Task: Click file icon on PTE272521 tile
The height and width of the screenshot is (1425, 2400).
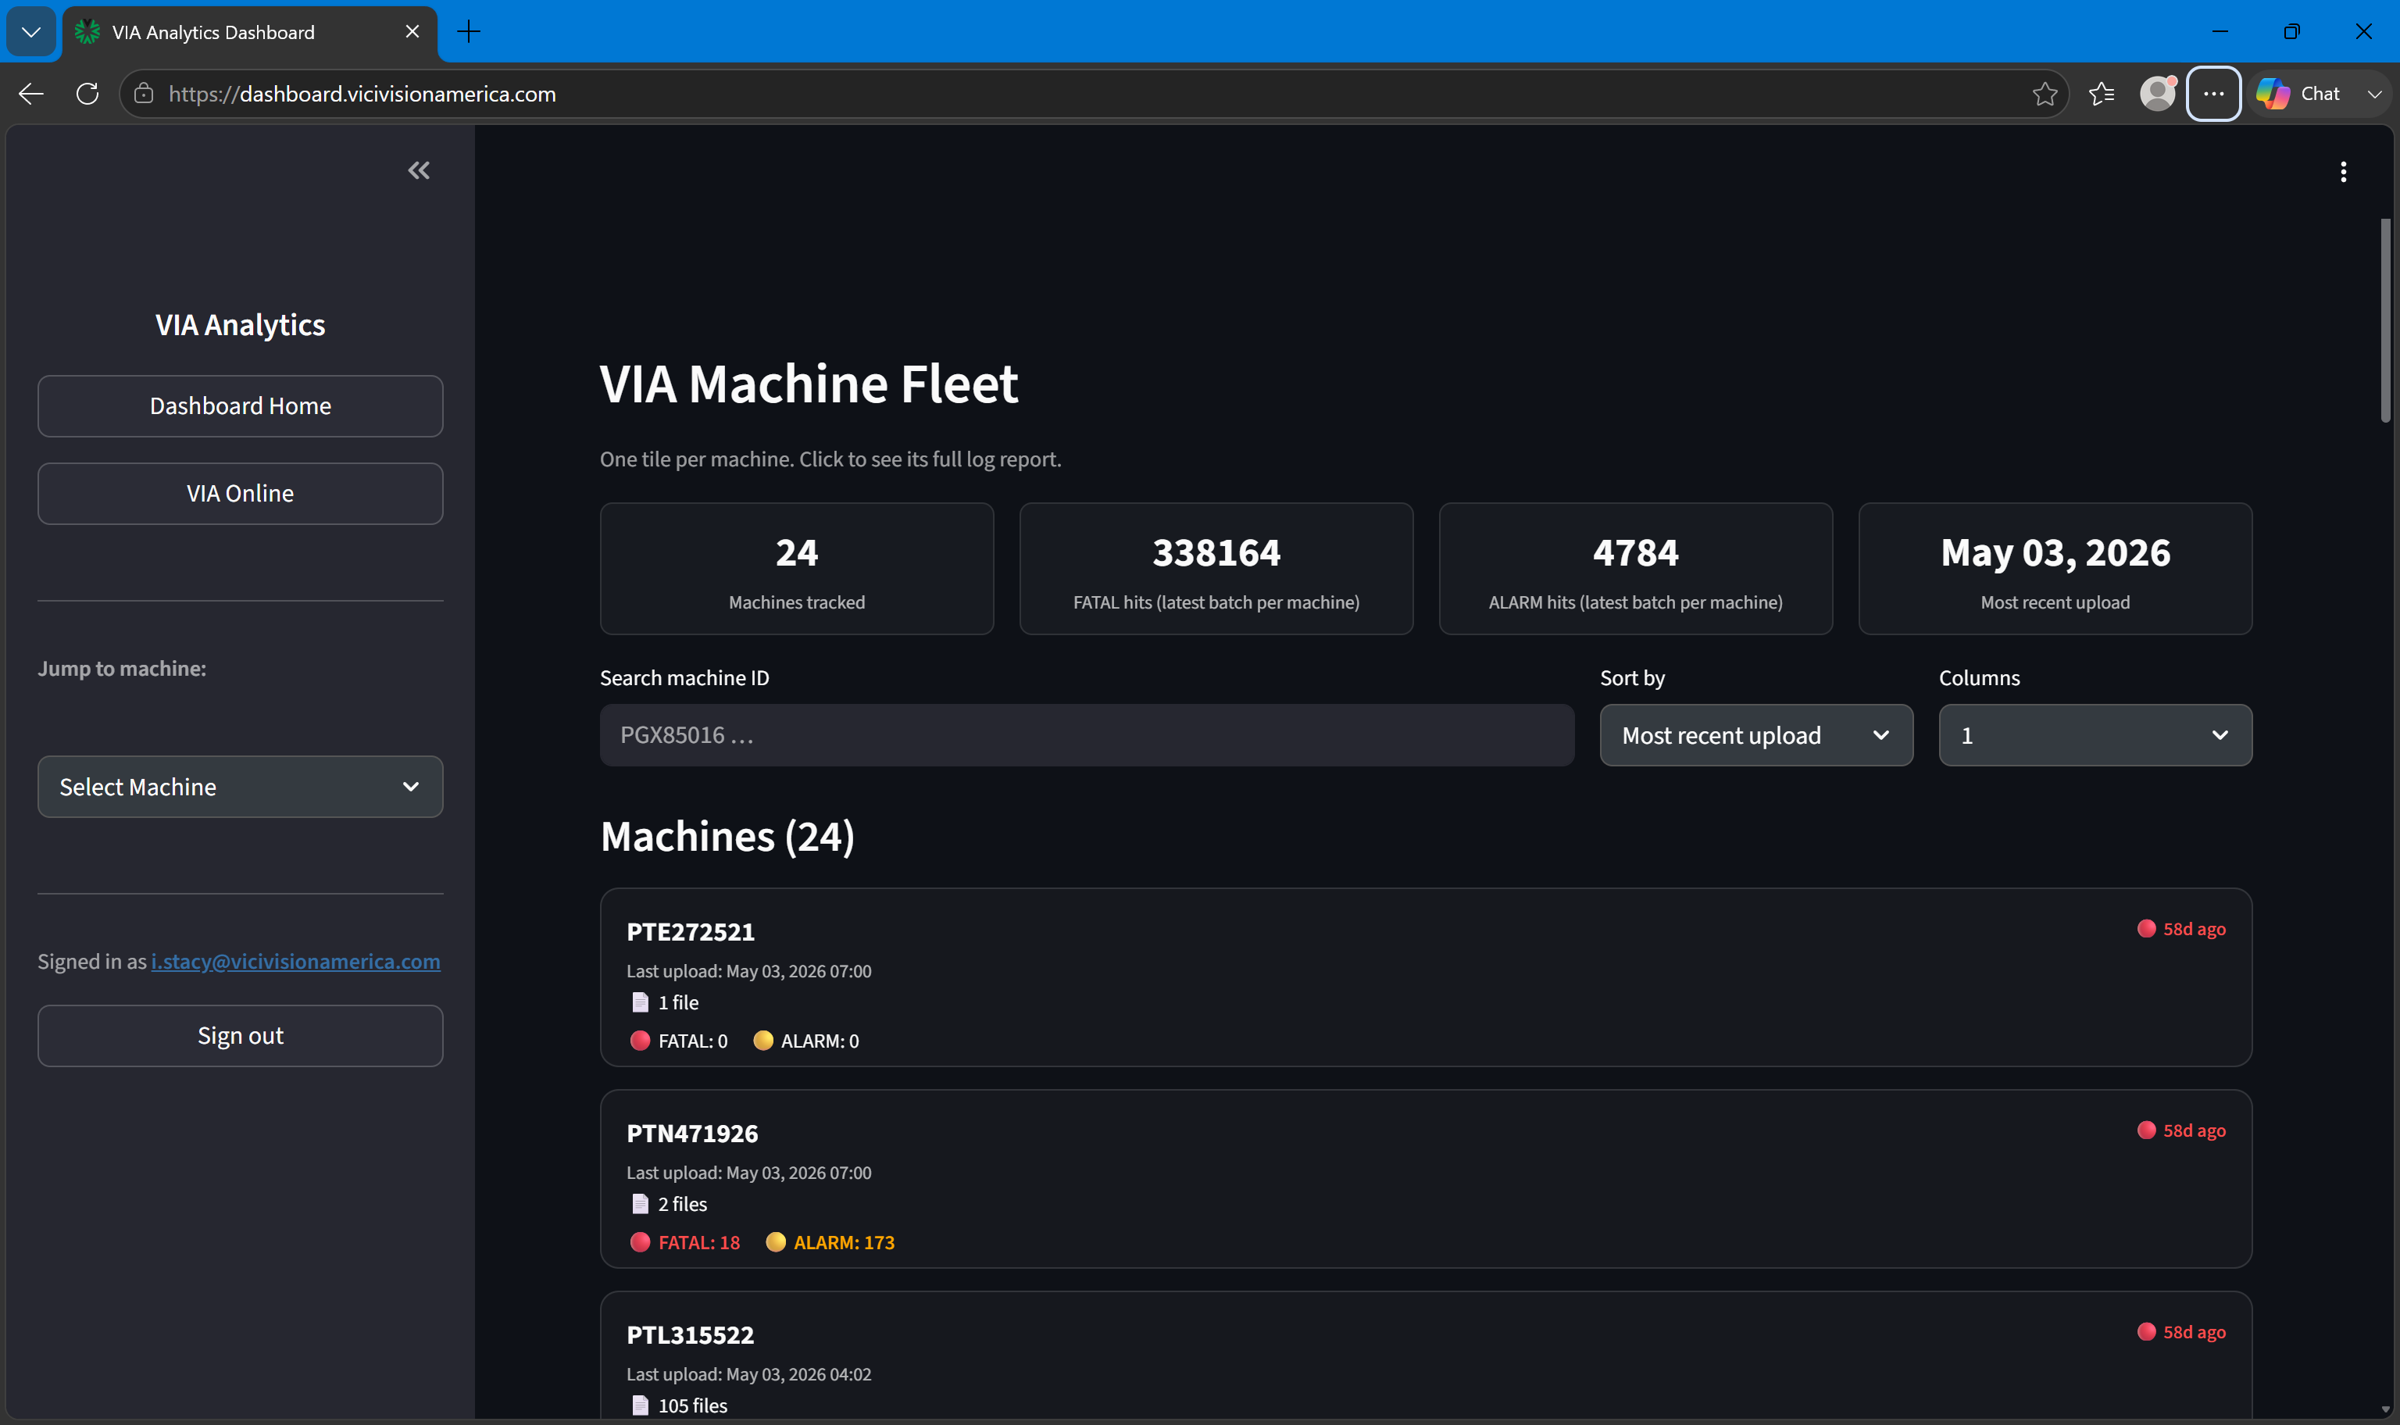Action: 641,1002
